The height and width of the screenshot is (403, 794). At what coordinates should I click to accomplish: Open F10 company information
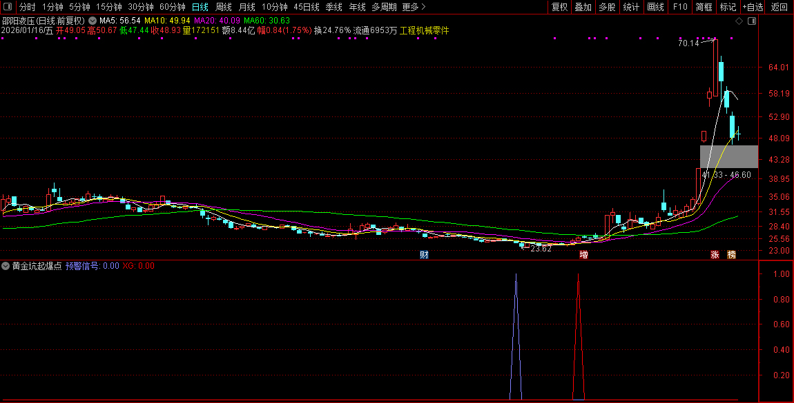pos(680,7)
